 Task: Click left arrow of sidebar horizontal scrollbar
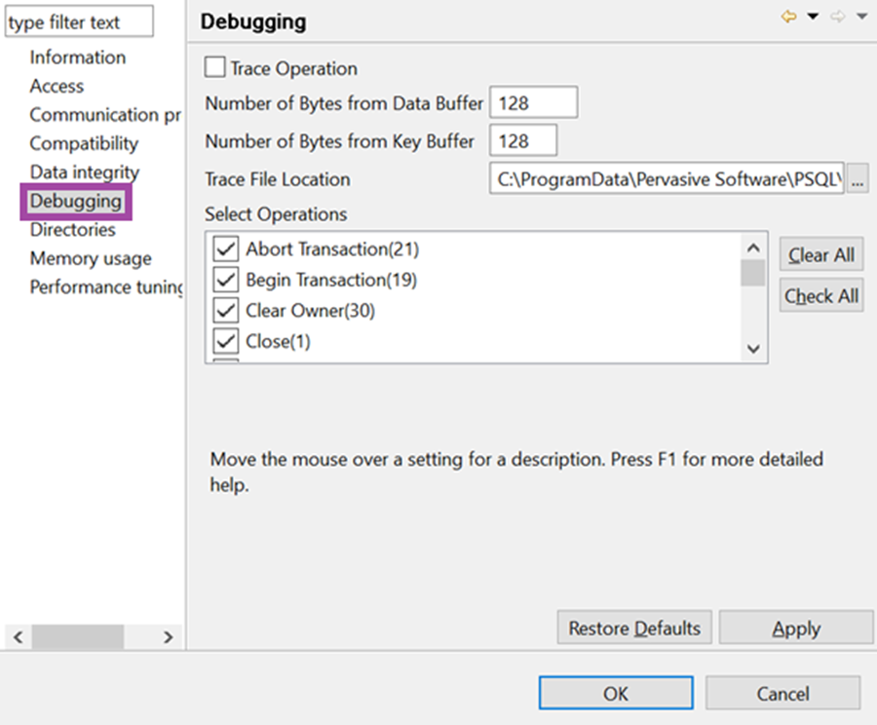18,636
